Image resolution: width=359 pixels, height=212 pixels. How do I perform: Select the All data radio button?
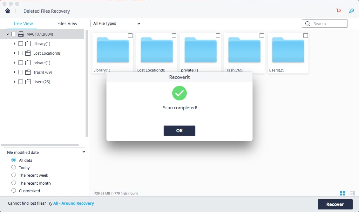14,160
